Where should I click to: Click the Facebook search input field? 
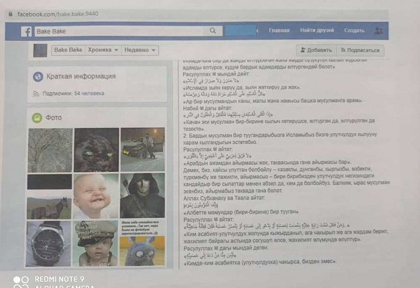point(121,32)
